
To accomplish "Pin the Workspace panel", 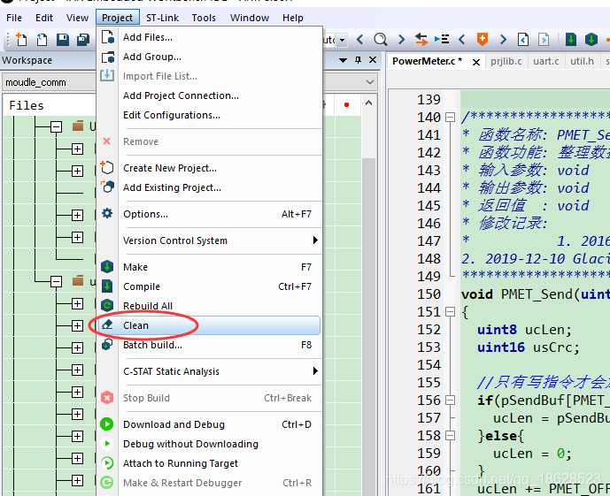I will point(358,60).
